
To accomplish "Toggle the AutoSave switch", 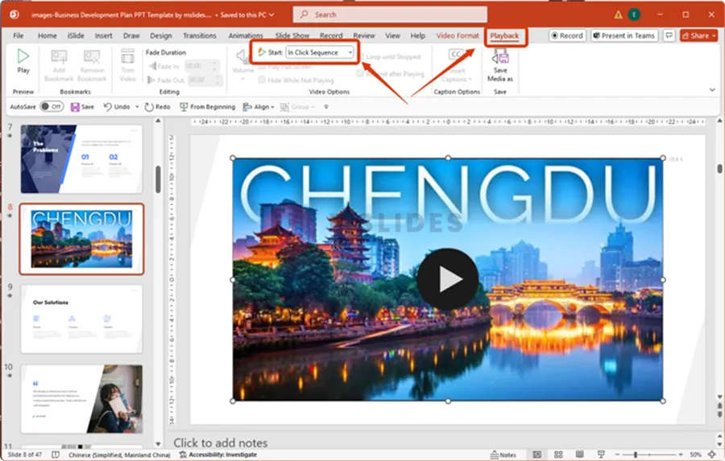I will (x=52, y=107).
